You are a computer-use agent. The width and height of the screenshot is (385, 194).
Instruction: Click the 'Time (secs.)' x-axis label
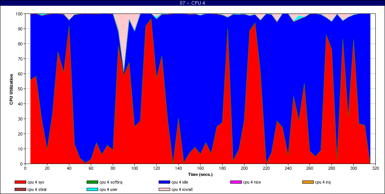tap(200, 175)
